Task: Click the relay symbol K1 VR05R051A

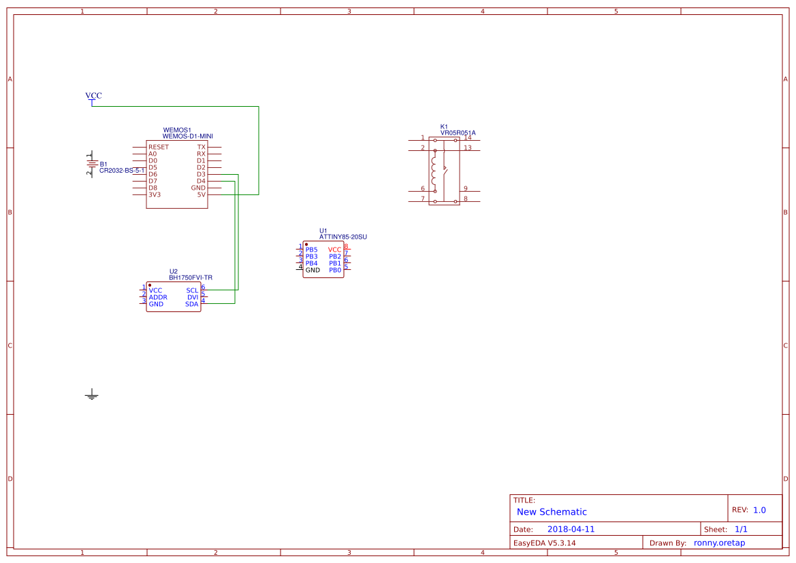Action: pos(443,169)
